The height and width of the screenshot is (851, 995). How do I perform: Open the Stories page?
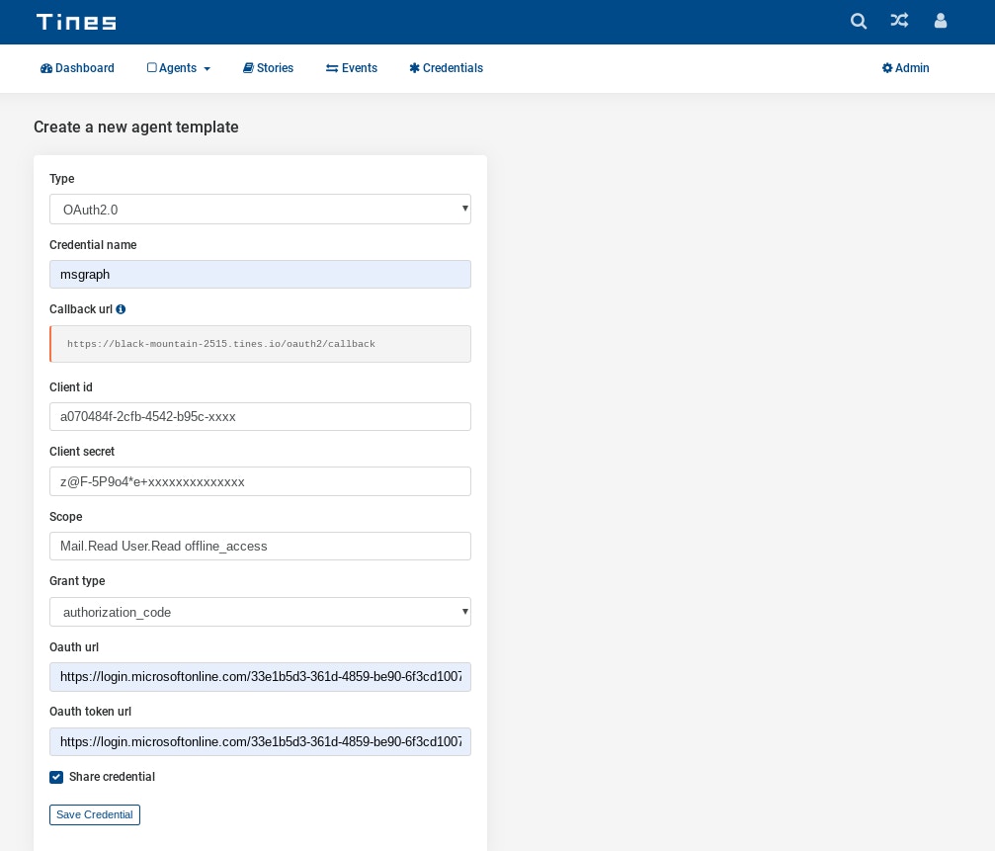click(x=268, y=68)
